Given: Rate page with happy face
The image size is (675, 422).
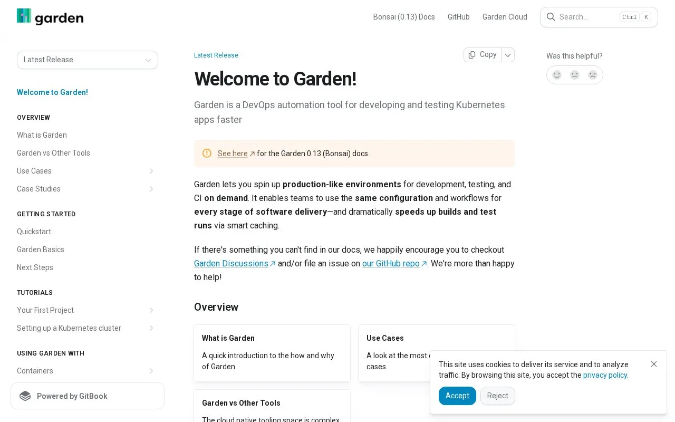Looking at the screenshot, I should point(557,75).
